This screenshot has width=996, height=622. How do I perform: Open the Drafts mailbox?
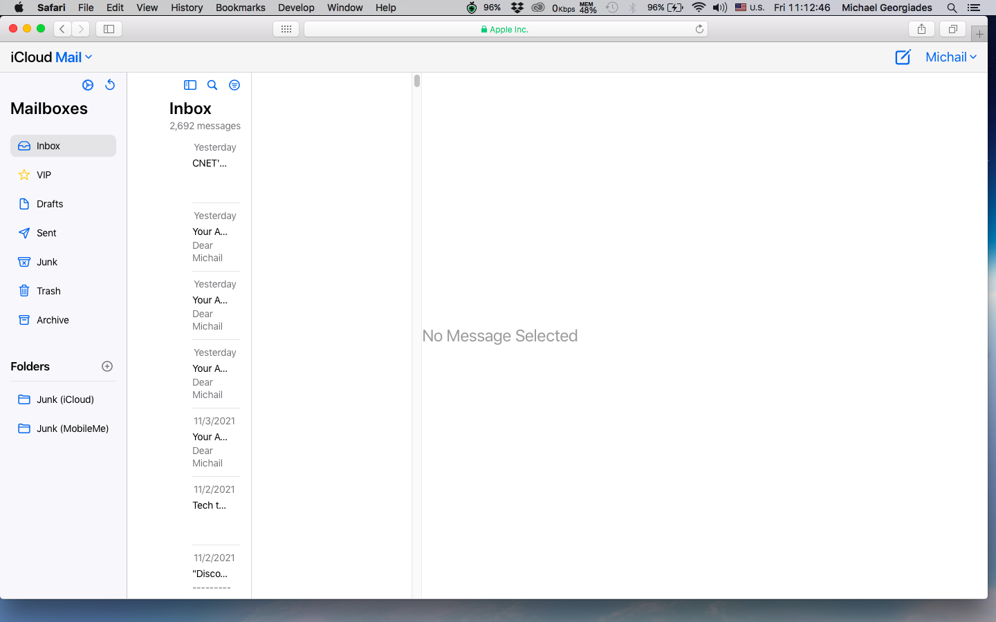[63, 204]
